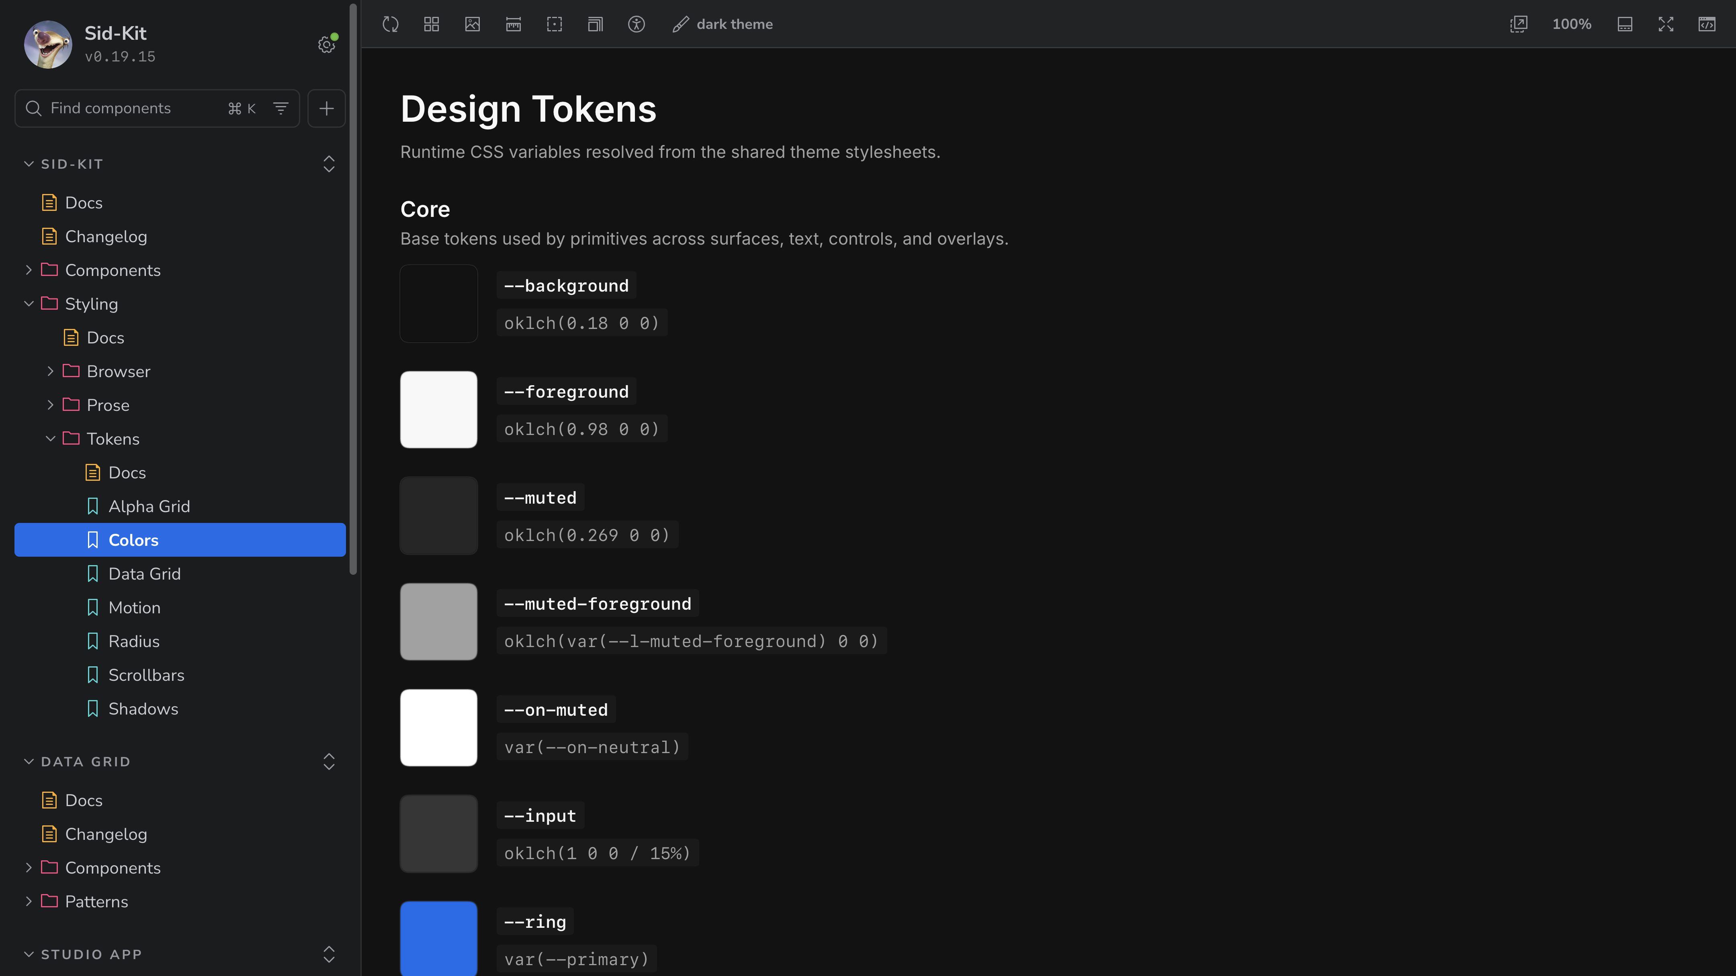Screen dimensions: 1736x976
Task: Click the --muted-foreground gray swatch
Action: click(439, 622)
